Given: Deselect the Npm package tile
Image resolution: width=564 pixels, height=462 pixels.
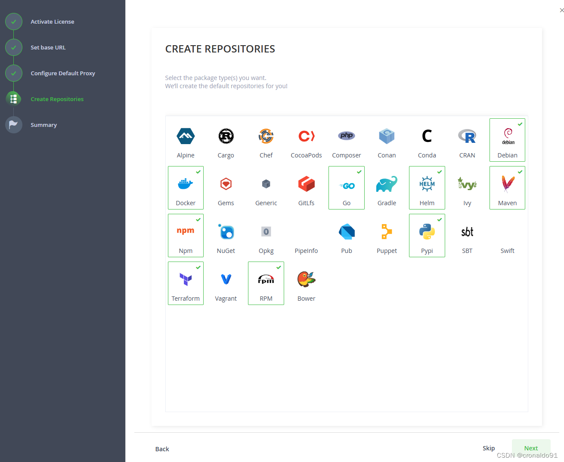Looking at the screenshot, I should point(186,236).
